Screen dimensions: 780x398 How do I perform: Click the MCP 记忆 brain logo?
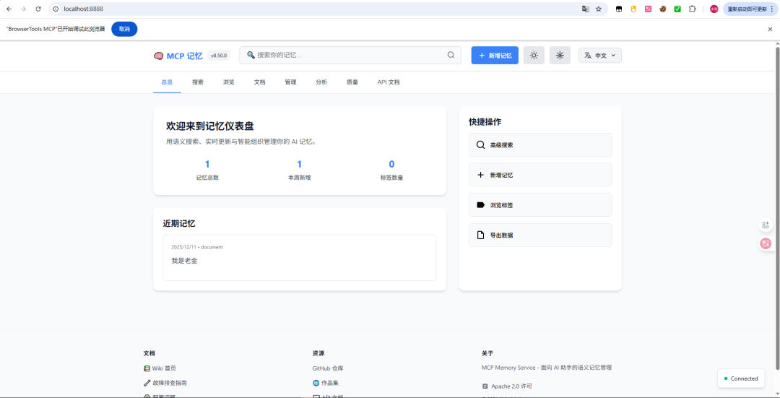159,56
